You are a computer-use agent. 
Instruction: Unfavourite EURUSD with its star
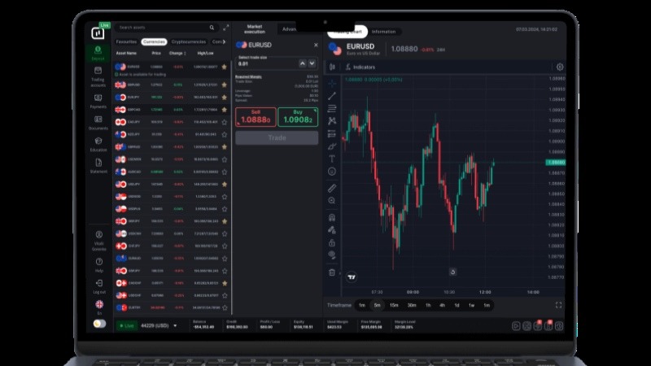[225, 67]
